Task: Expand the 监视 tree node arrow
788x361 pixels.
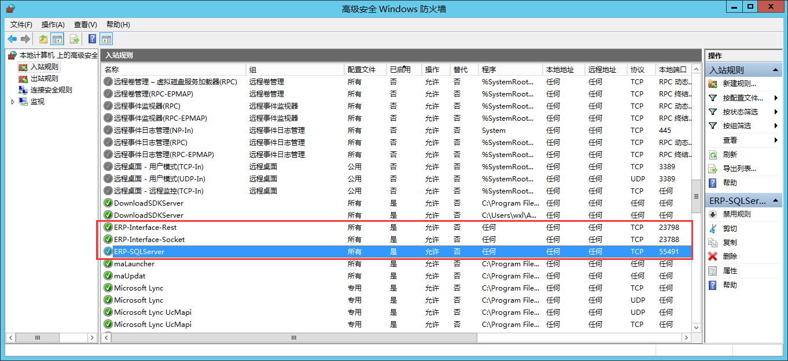Action: click(13, 102)
